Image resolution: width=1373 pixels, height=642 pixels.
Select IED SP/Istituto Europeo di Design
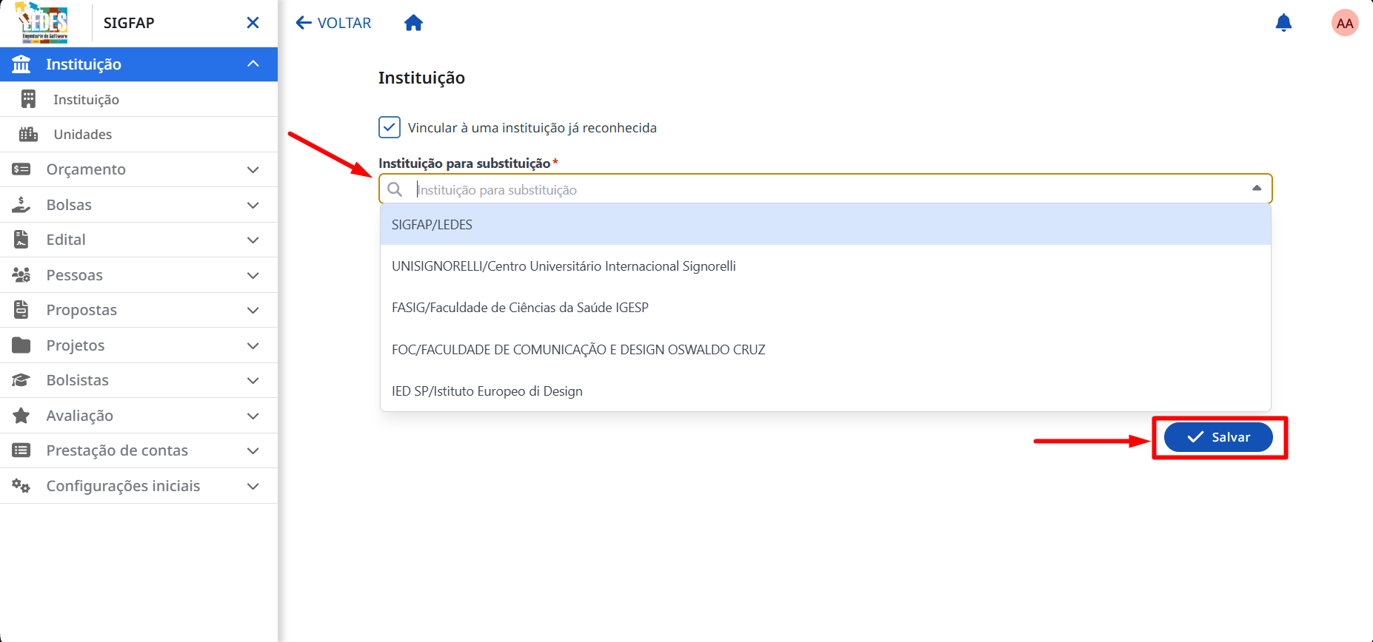coord(826,391)
